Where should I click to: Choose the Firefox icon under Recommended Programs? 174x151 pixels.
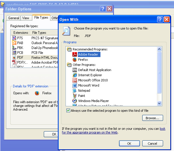75,60
